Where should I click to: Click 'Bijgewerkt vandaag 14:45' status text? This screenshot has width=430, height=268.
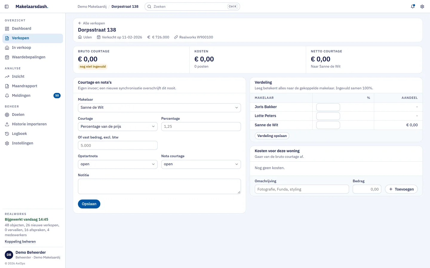point(27,219)
